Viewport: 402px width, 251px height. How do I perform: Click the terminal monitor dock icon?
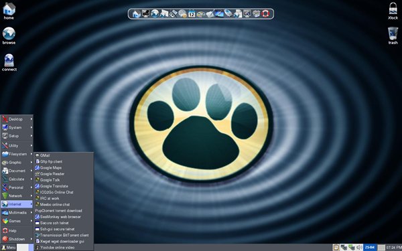coord(145,13)
